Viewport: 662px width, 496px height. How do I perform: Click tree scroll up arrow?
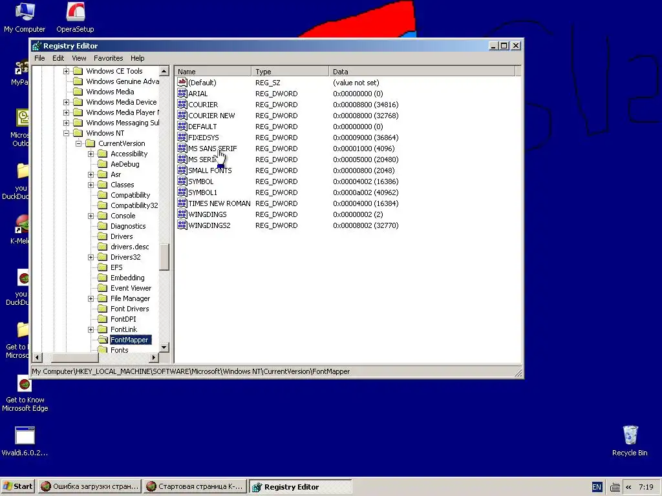pyautogui.click(x=164, y=71)
